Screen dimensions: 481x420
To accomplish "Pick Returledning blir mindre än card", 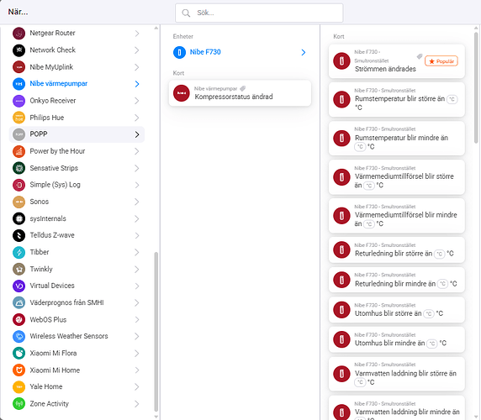I will (397, 280).
